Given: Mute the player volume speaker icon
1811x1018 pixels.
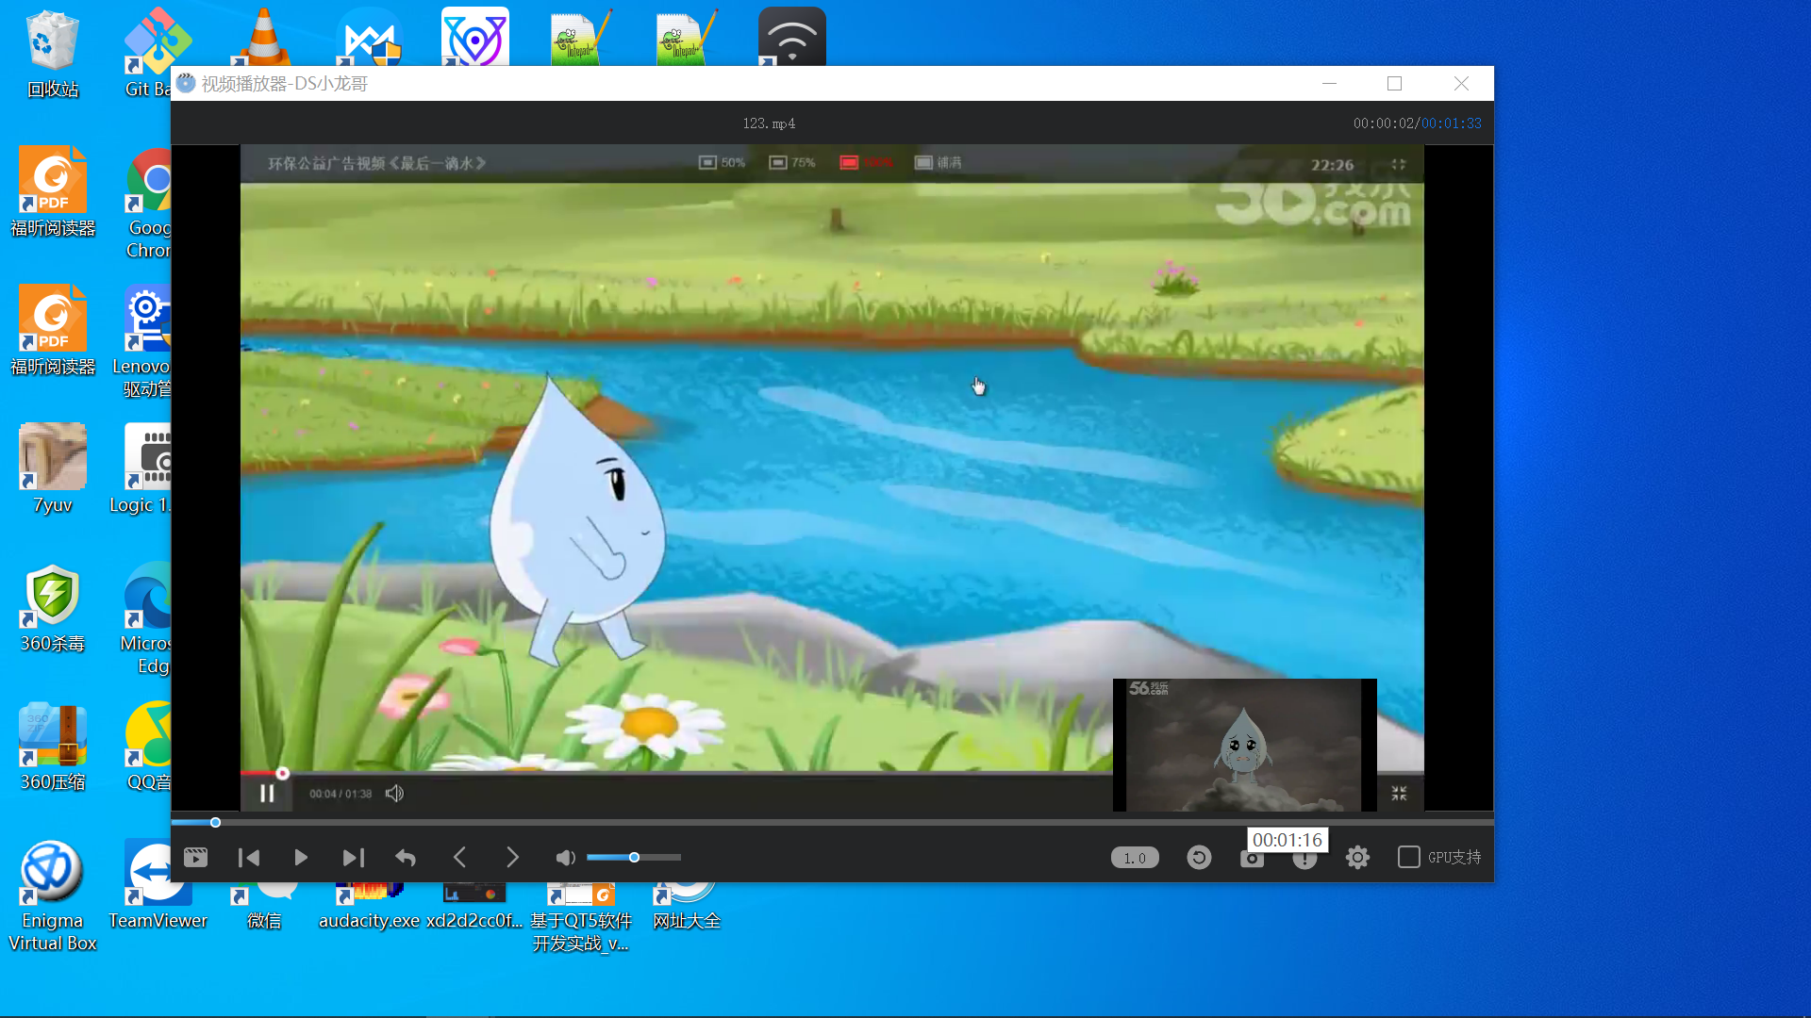Looking at the screenshot, I should 565,858.
